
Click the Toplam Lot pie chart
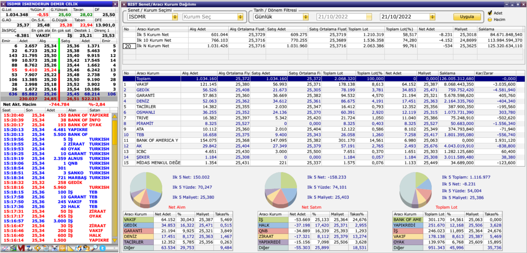point(415,190)
